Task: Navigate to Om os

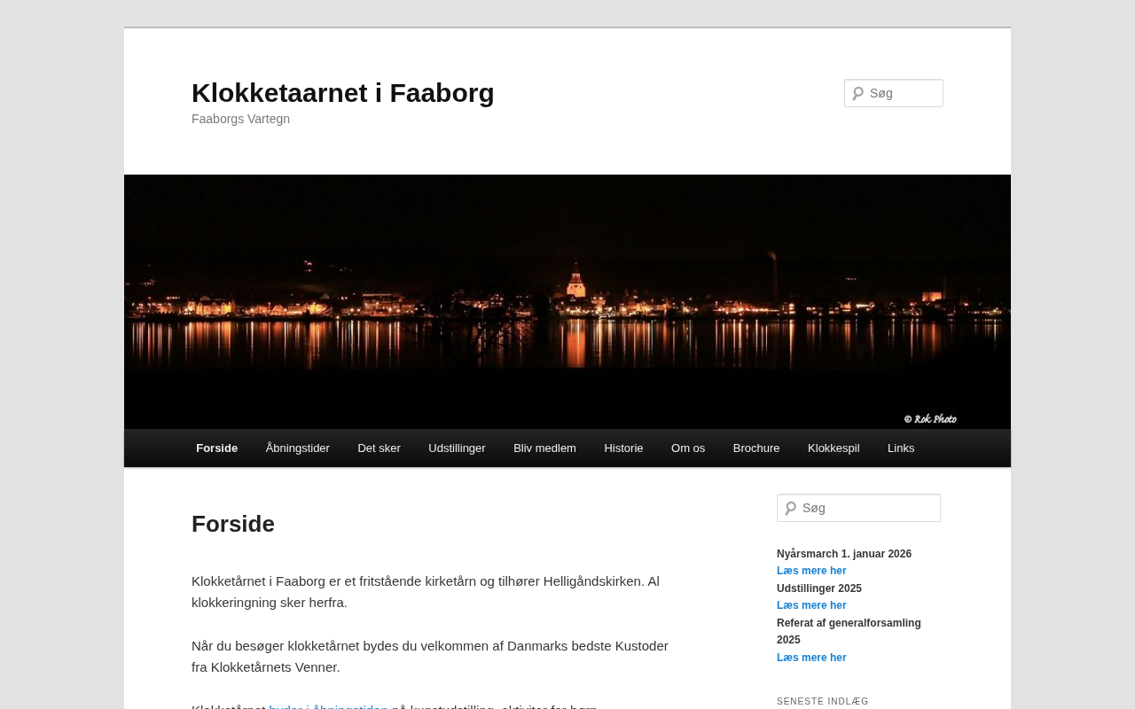Action: click(688, 448)
